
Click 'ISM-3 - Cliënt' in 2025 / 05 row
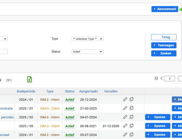(50, 126)
